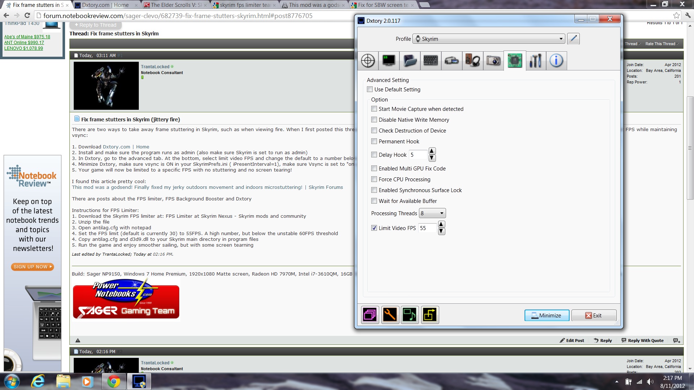This screenshot has width=694, height=390.
Task: Increase the Delay Hook value
Action: (x=432, y=151)
